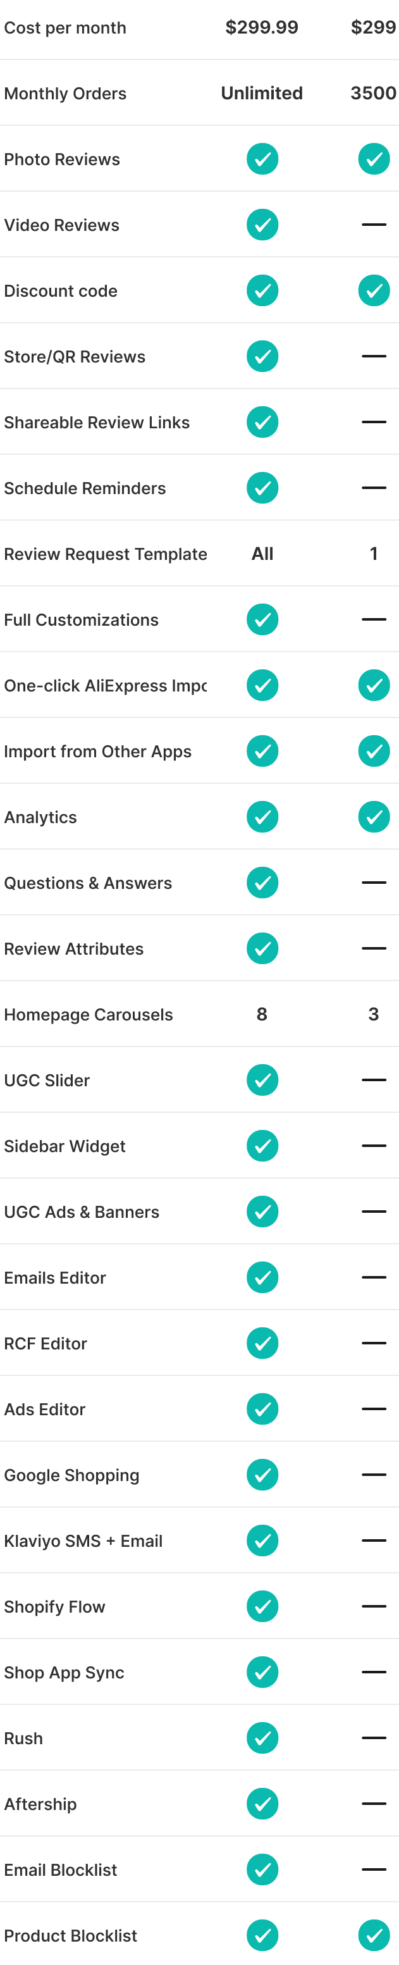Click the Email Blocklist dash icon
The width and height of the screenshot is (399, 1965).
(x=374, y=1869)
